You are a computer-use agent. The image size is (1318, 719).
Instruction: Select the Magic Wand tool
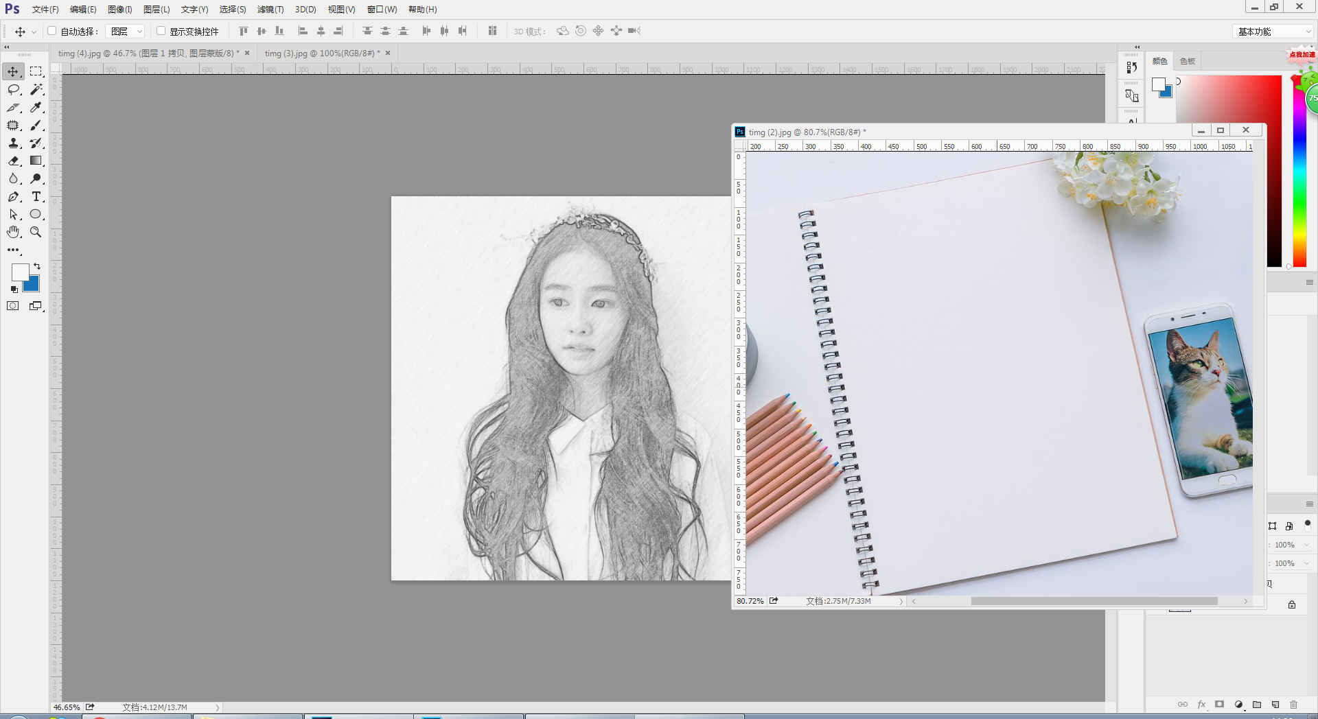click(x=36, y=89)
